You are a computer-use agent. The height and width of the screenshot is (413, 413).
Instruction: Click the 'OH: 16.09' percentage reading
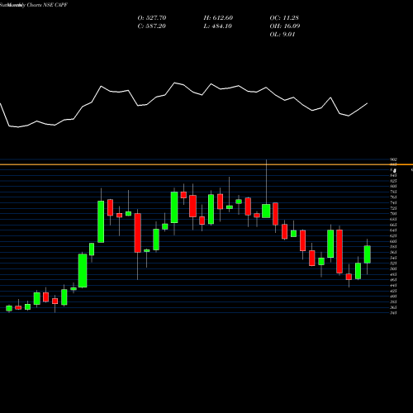285,26
